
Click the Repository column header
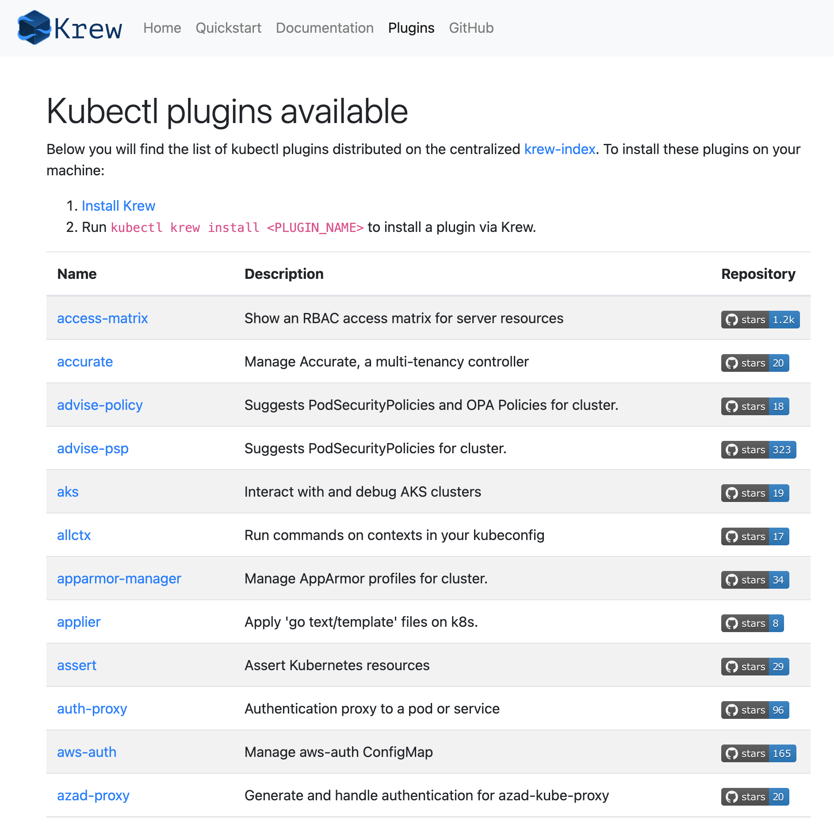(758, 274)
